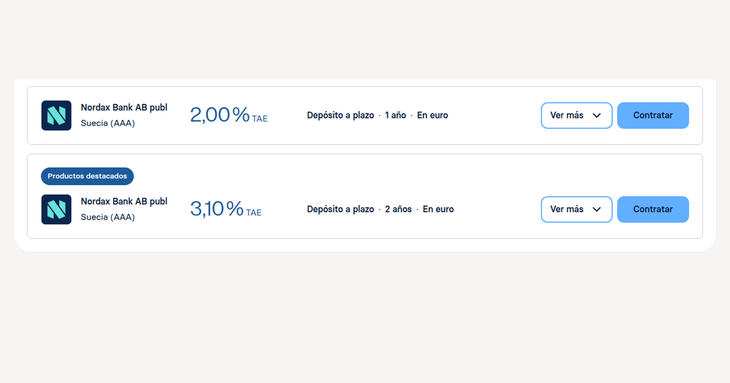Click the 2 años term label

coord(398,209)
